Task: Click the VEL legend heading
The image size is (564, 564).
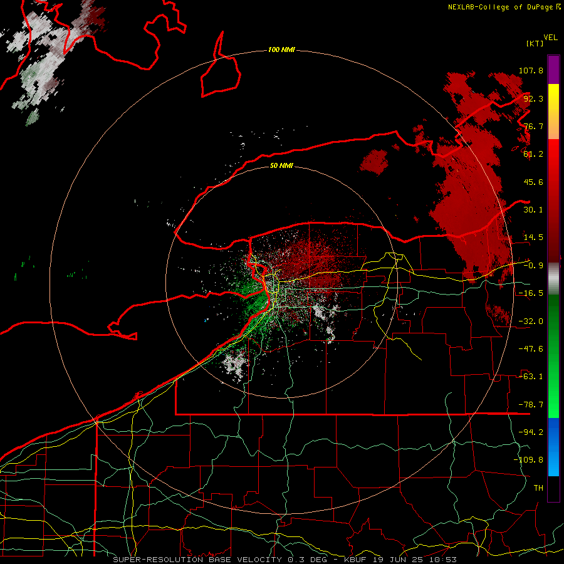Action: tap(550, 38)
